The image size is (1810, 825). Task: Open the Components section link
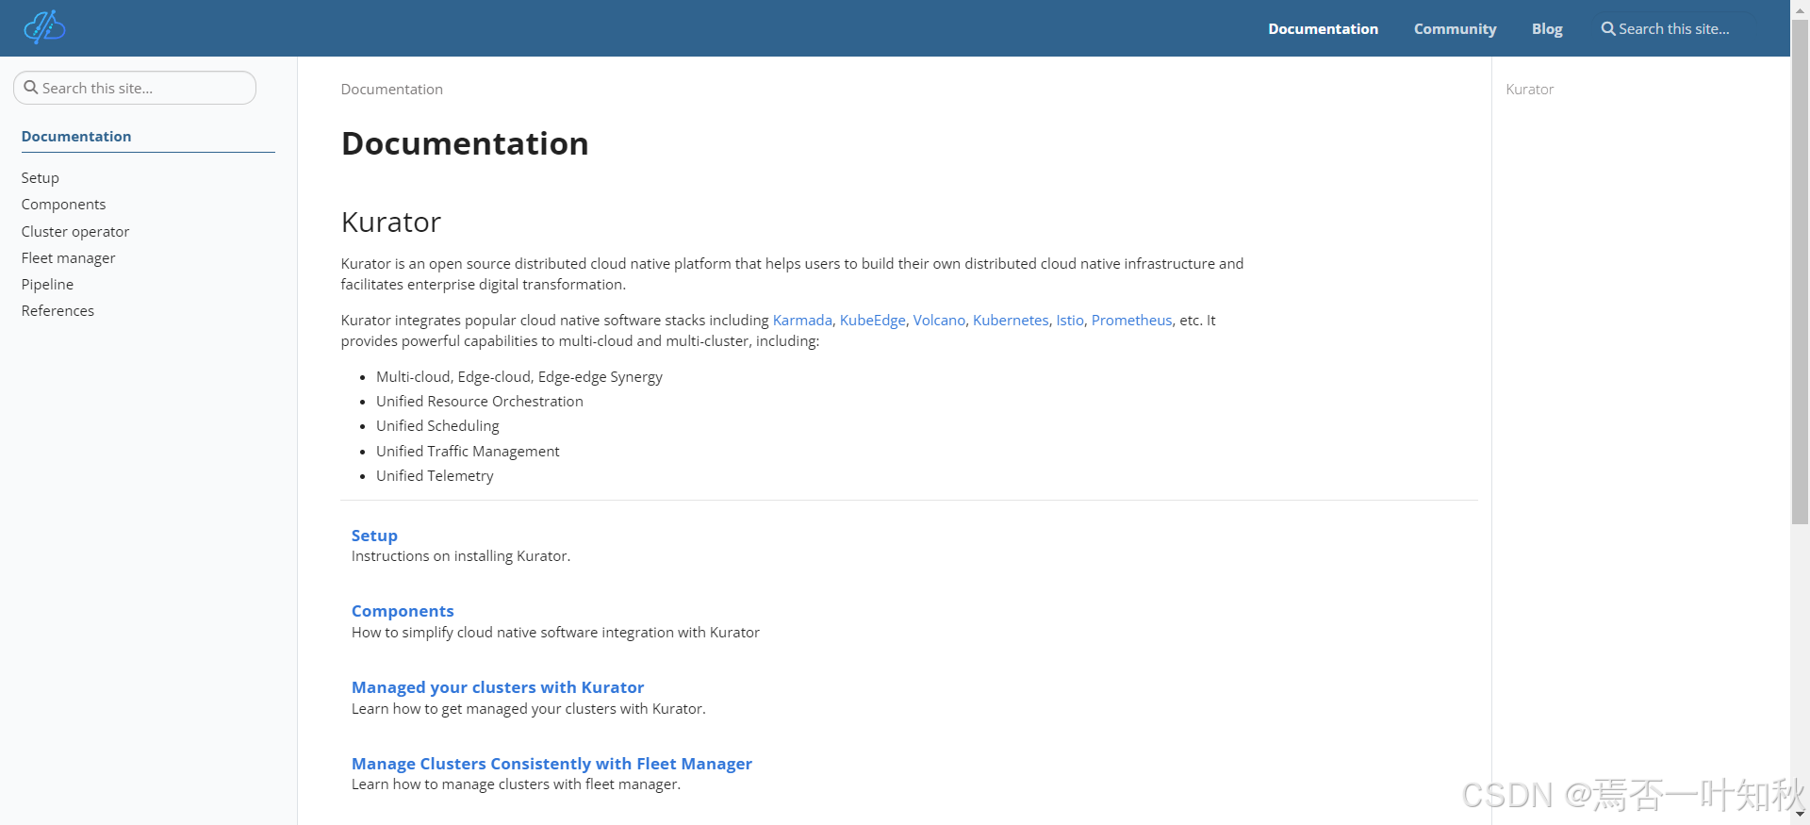tap(403, 611)
